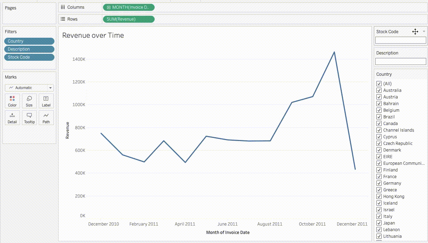This screenshot has width=428, height=243.
Task: Click inside the Stock Code search field
Action: (400, 40)
